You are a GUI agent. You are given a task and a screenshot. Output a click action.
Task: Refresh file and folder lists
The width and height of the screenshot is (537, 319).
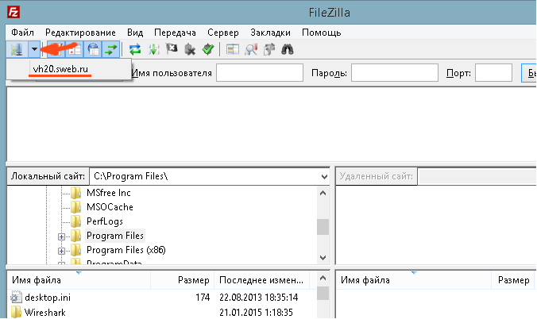point(135,50)
